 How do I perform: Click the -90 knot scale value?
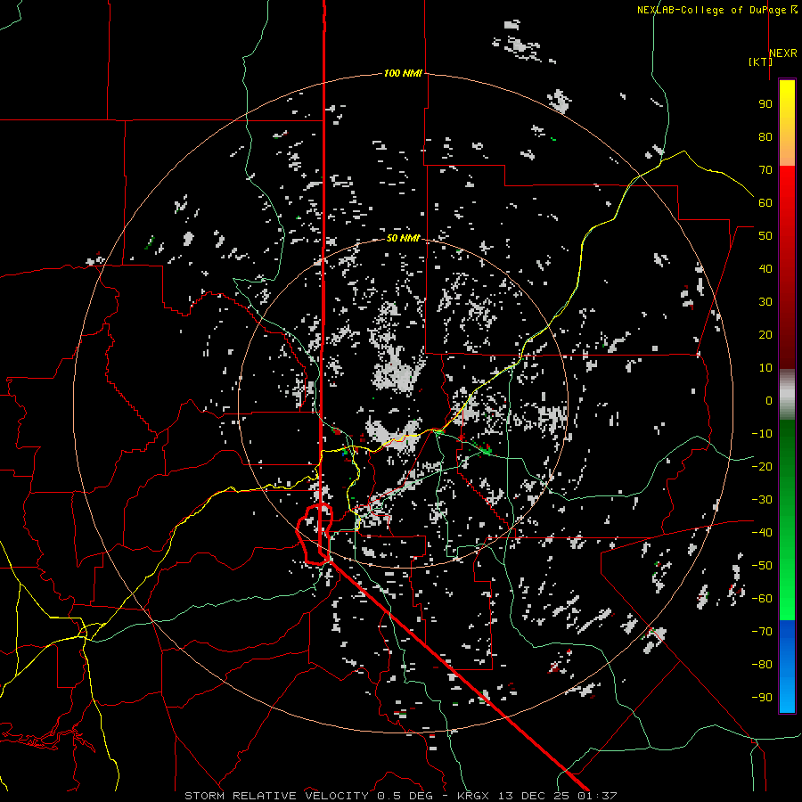pyautogui.click(x=762, y=698)
